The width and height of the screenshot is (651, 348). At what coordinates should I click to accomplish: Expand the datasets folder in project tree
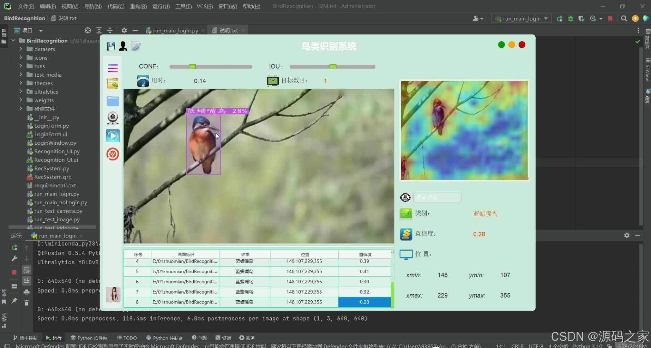[x=21, y=49]
